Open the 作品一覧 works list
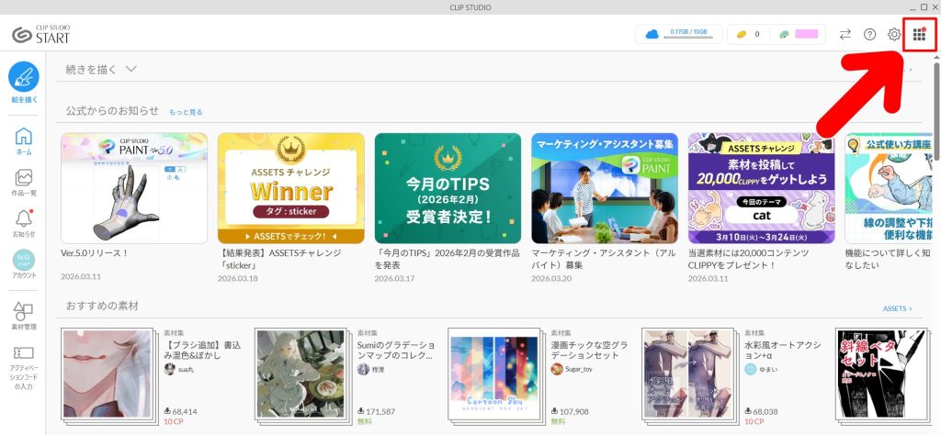941x435 pixels. tap(23, 183)
